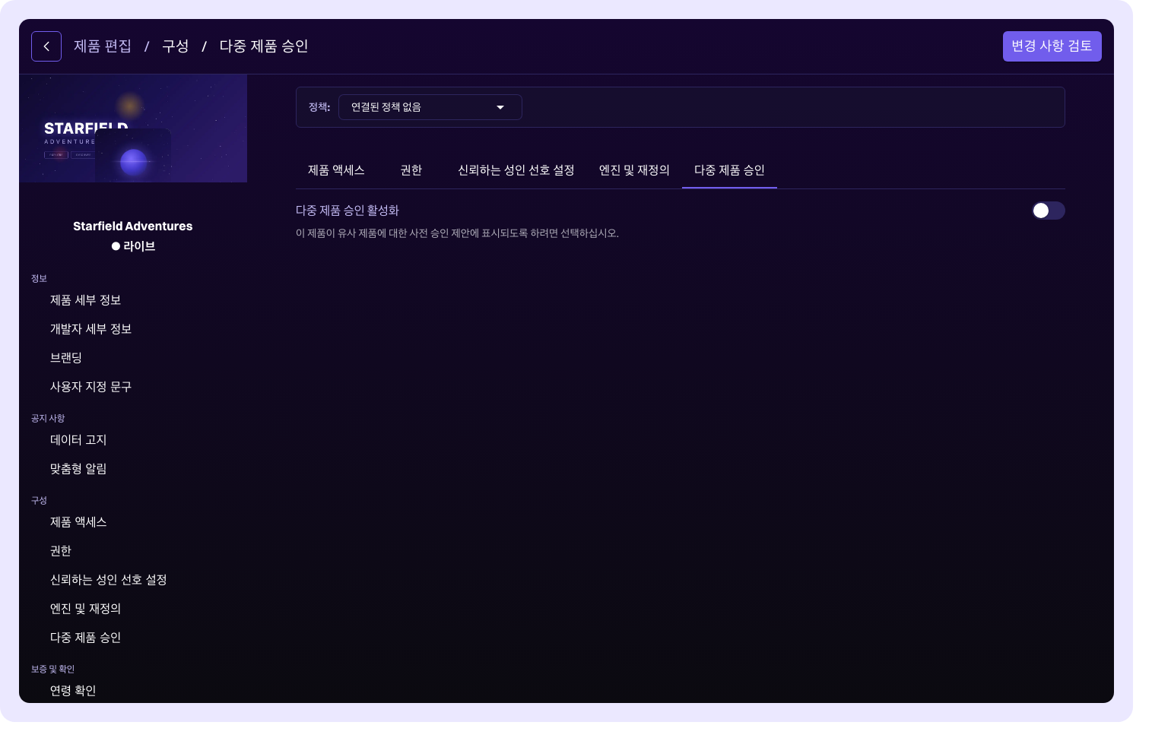The height and width of the screenshot is (741, 1152).
Task: Open 연령 확인 in sidebar
Action: [73, 691]
